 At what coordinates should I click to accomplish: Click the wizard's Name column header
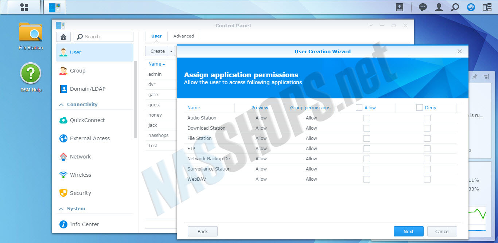click(194, 108)
